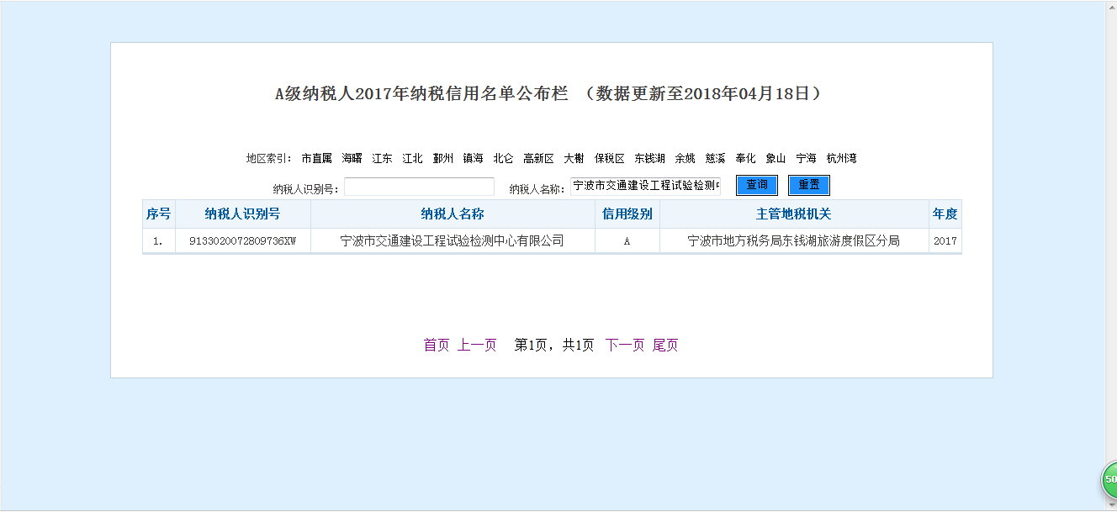Open the 慈溪 region index
The width and height of the screenshot is (1117, 512).
pyautogui.click(x=715, y=158)
